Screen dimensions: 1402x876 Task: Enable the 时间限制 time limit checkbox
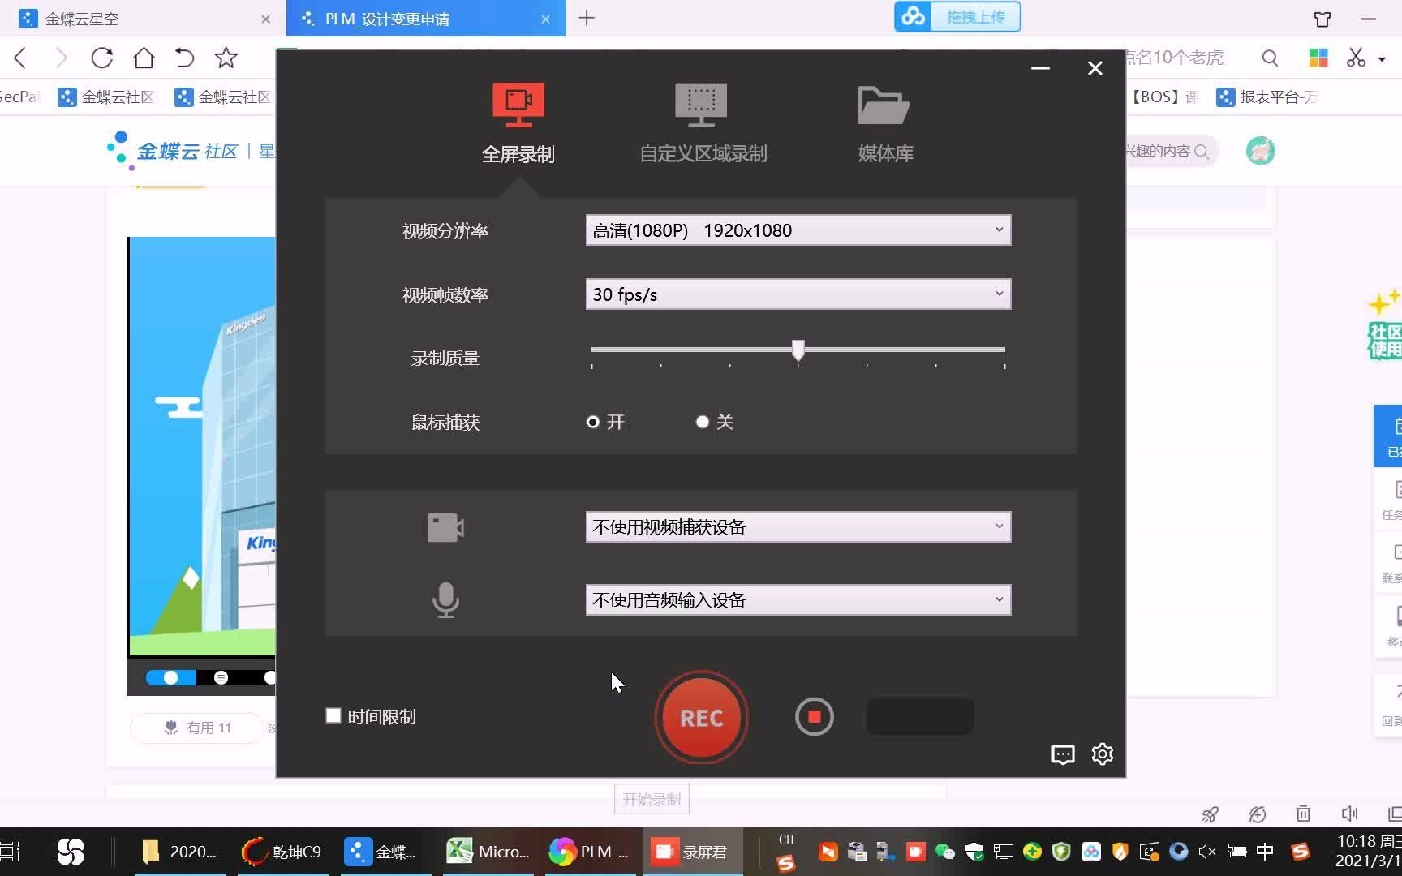(333, 715)
